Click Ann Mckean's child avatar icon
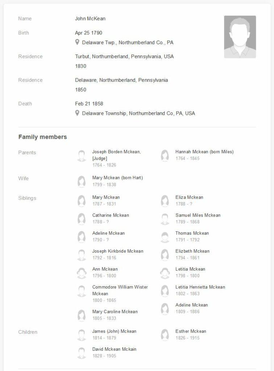274x371 pixels. [82, 272]
